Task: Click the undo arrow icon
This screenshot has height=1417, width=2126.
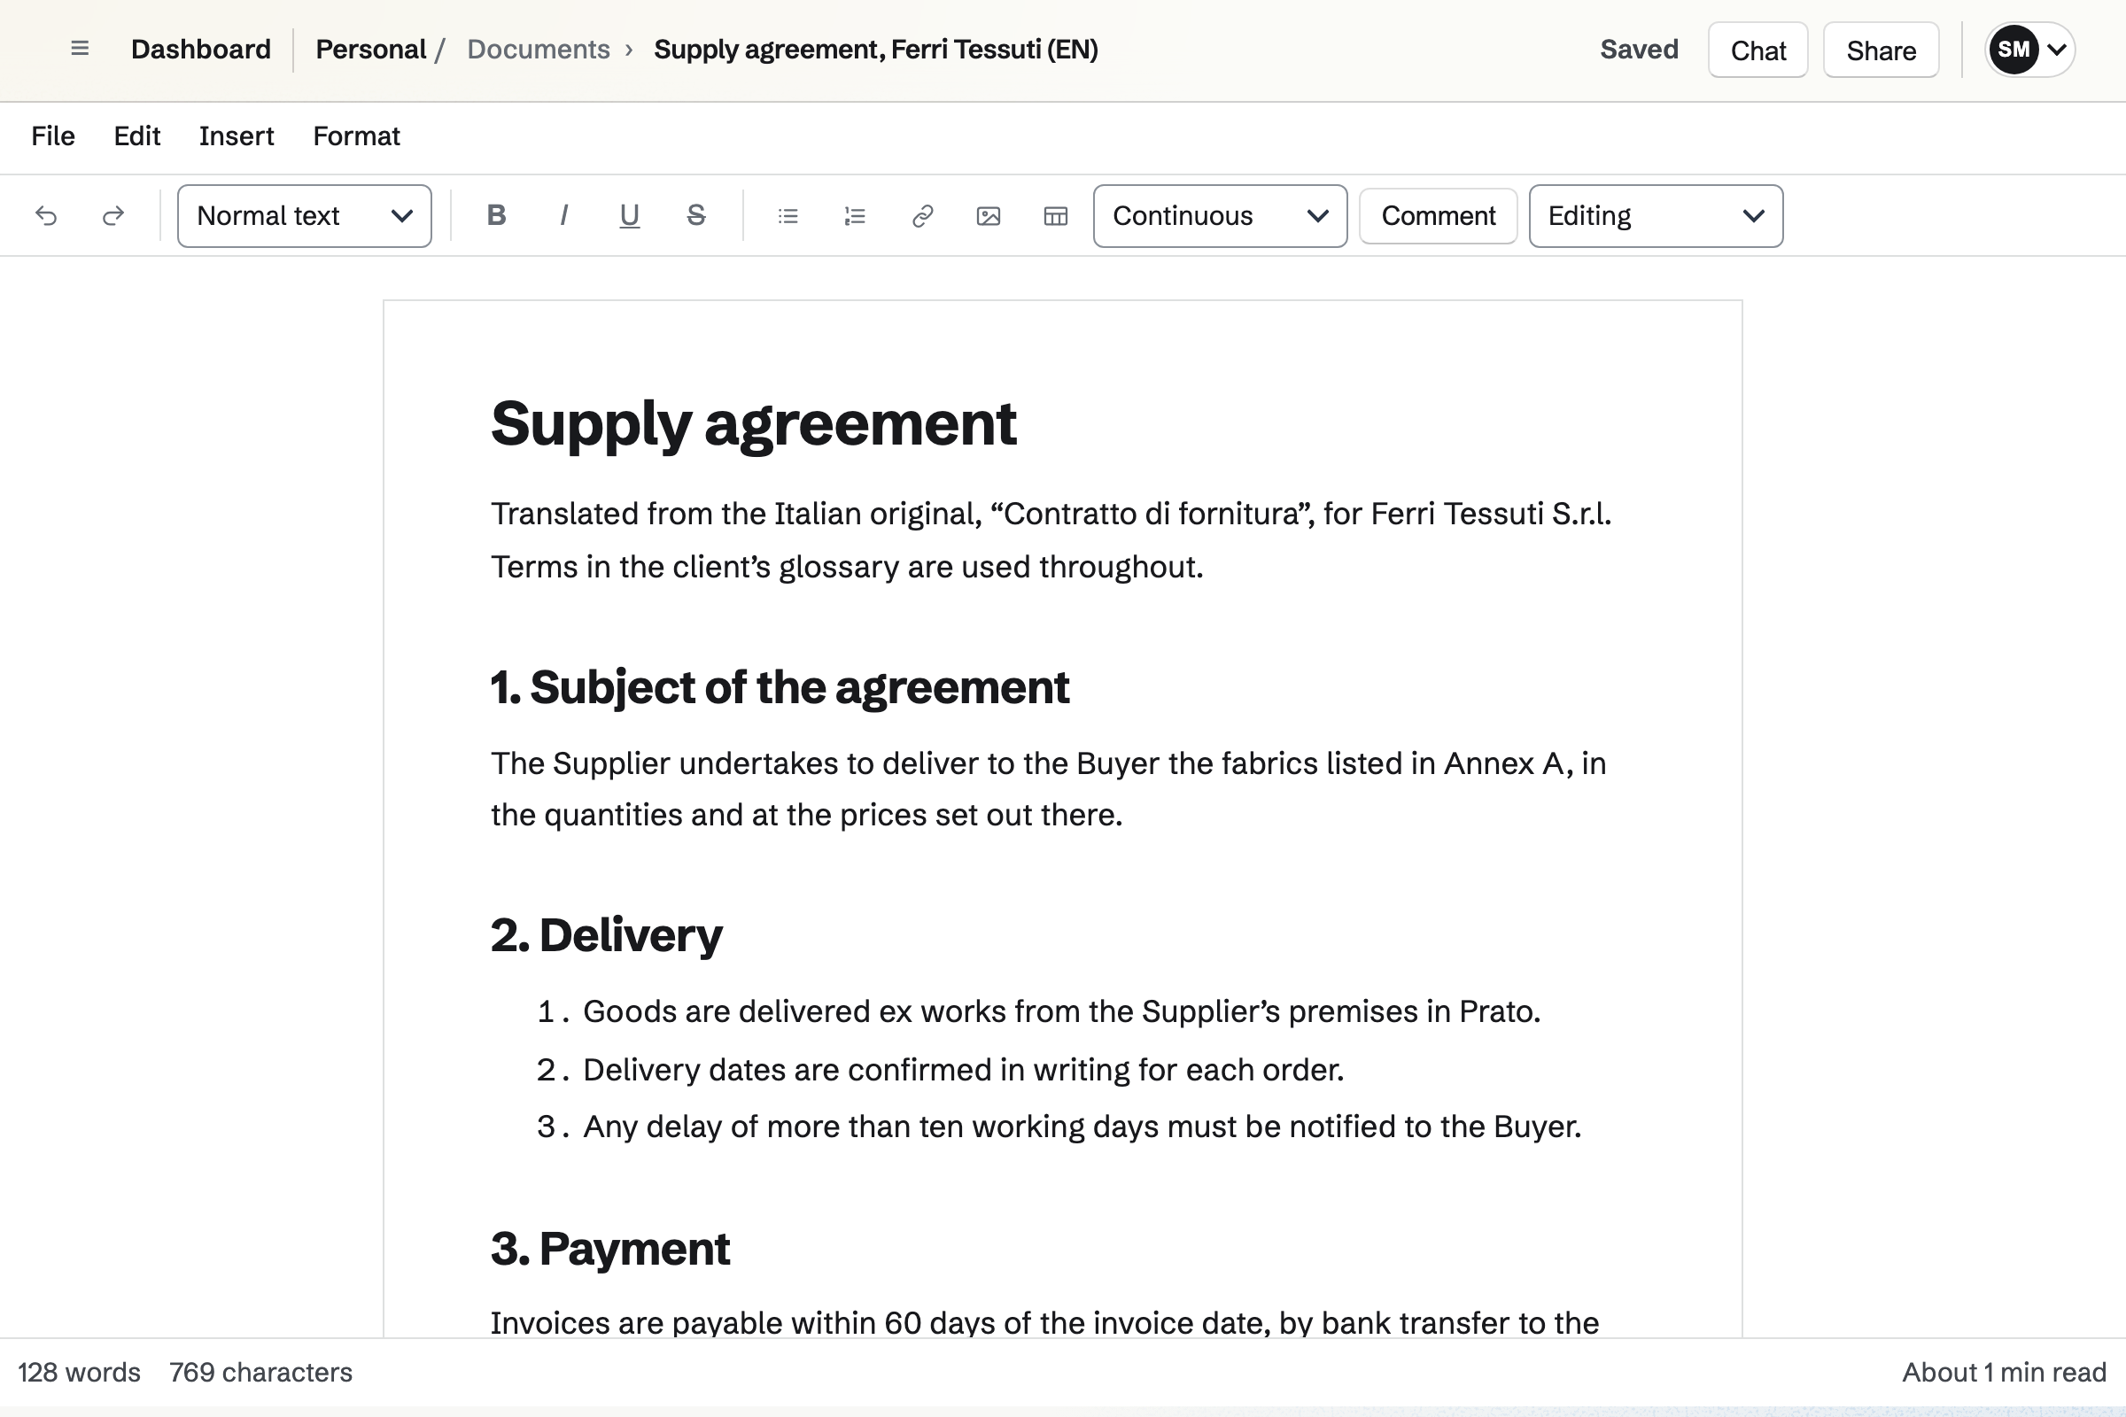Action: 46,216
